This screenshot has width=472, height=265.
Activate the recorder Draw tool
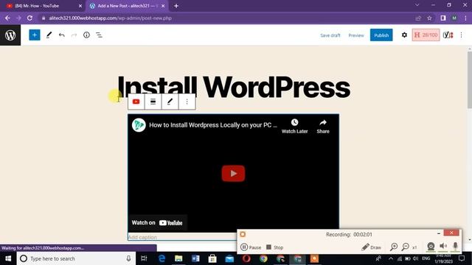click(372, 247)
